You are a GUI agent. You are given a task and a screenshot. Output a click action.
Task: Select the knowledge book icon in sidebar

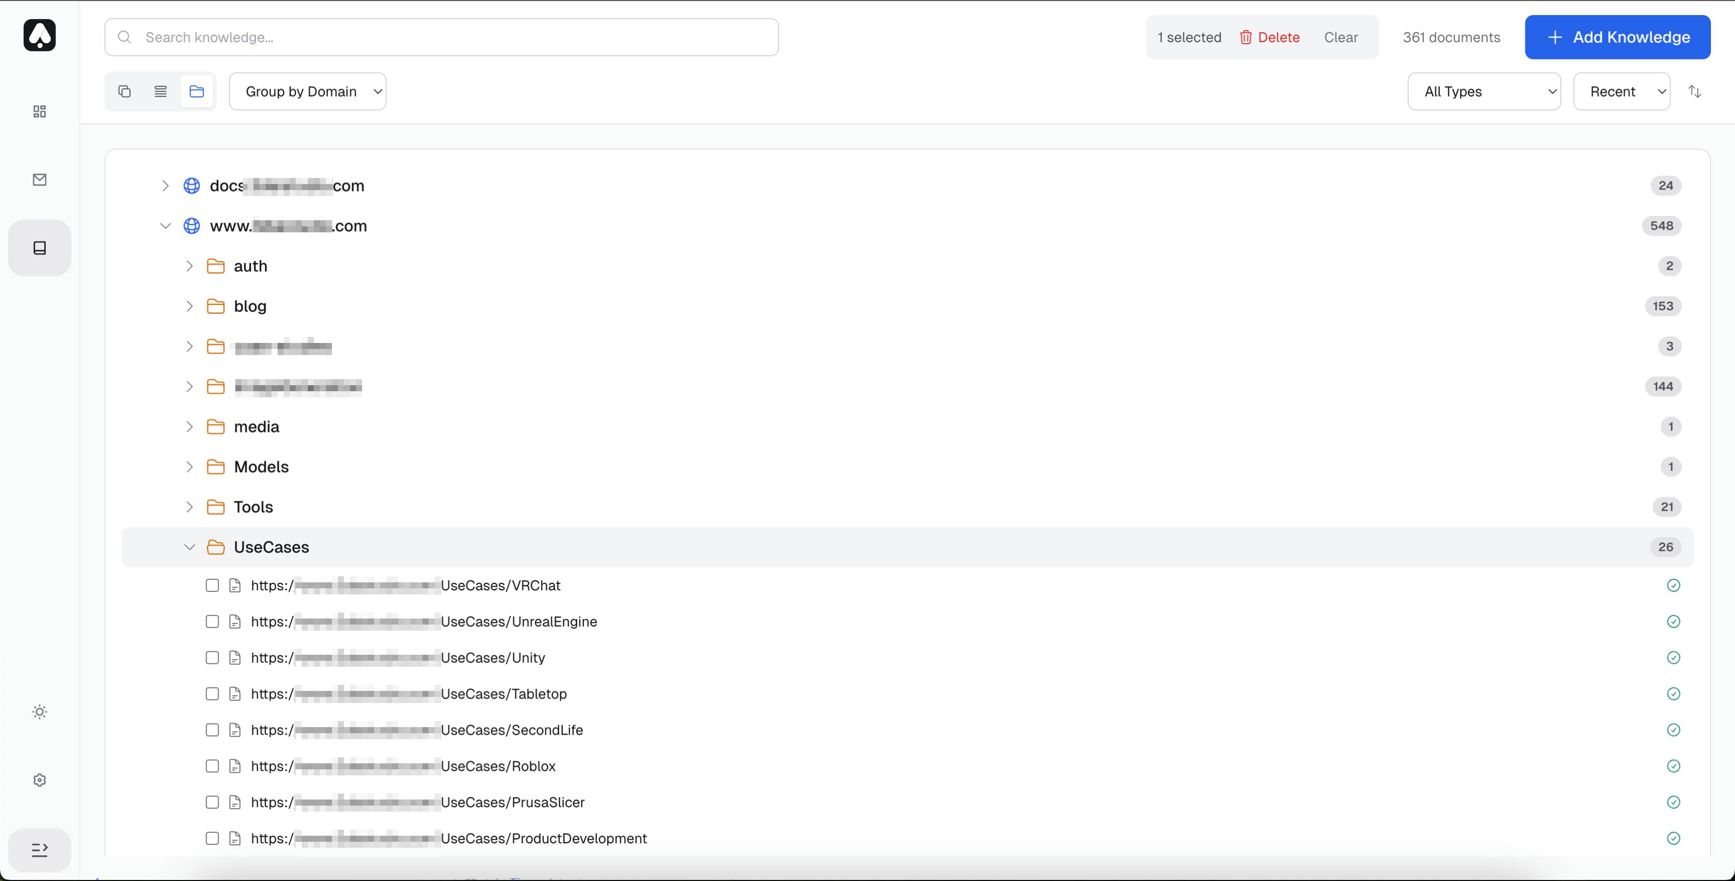39,247
